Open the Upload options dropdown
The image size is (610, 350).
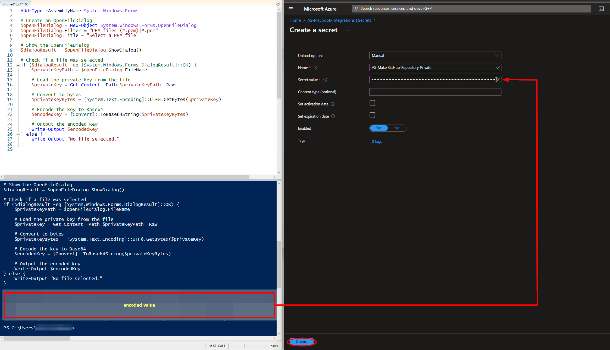coord(435,55)
